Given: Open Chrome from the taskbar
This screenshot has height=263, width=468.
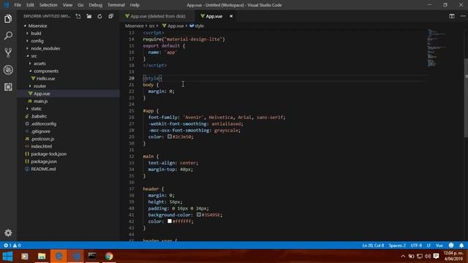Looking at the screenshot, I should pyautogui.click(x=109, y=256).
